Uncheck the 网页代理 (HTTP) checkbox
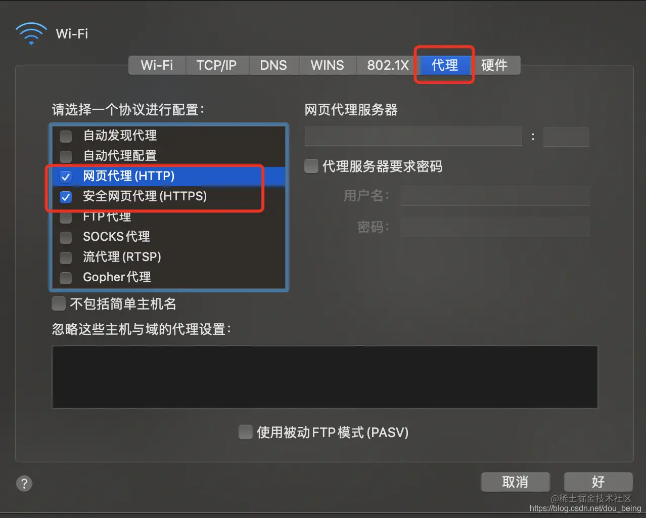646x518 pixels. click(x=66, y=177)
